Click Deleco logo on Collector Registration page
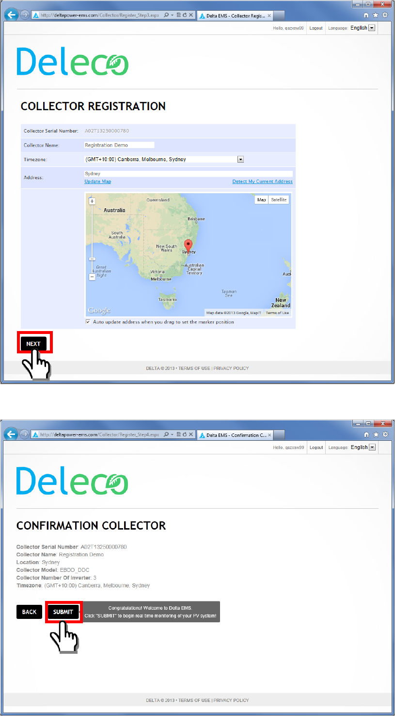Image resolution: width=395 pixels, height=716 pixels. (x=73, y=61)
